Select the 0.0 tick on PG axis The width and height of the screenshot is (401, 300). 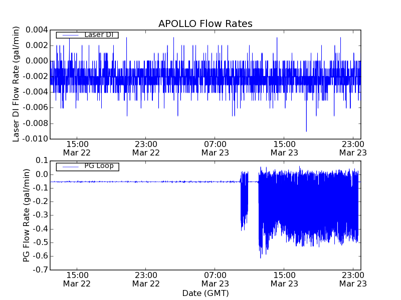coord(42,174)
